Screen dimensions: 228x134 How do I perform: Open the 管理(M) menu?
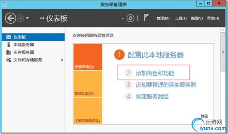[163, 18]
